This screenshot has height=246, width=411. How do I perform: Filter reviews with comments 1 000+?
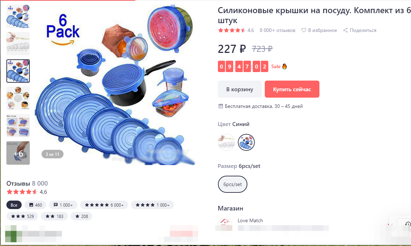(63, 205)
